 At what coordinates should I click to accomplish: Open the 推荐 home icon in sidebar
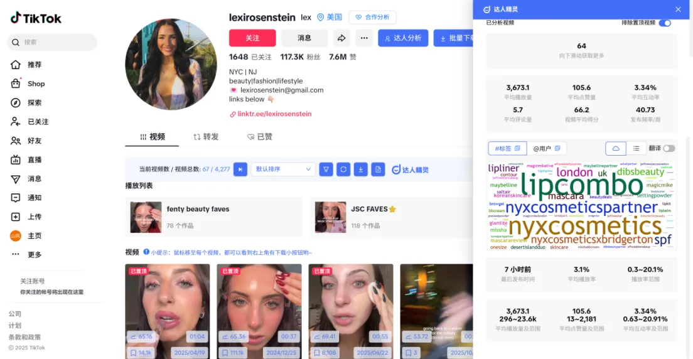click(16, 65)
